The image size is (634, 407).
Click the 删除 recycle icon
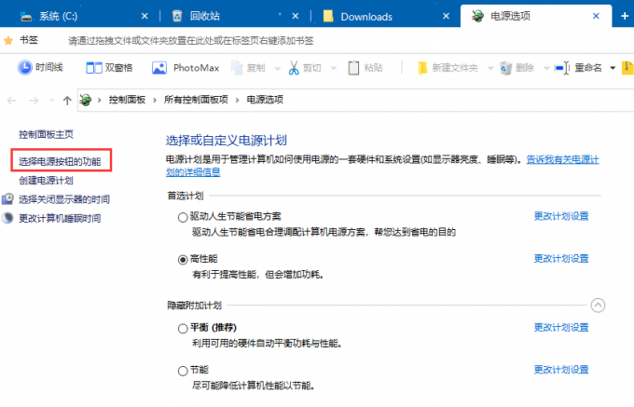506,68
